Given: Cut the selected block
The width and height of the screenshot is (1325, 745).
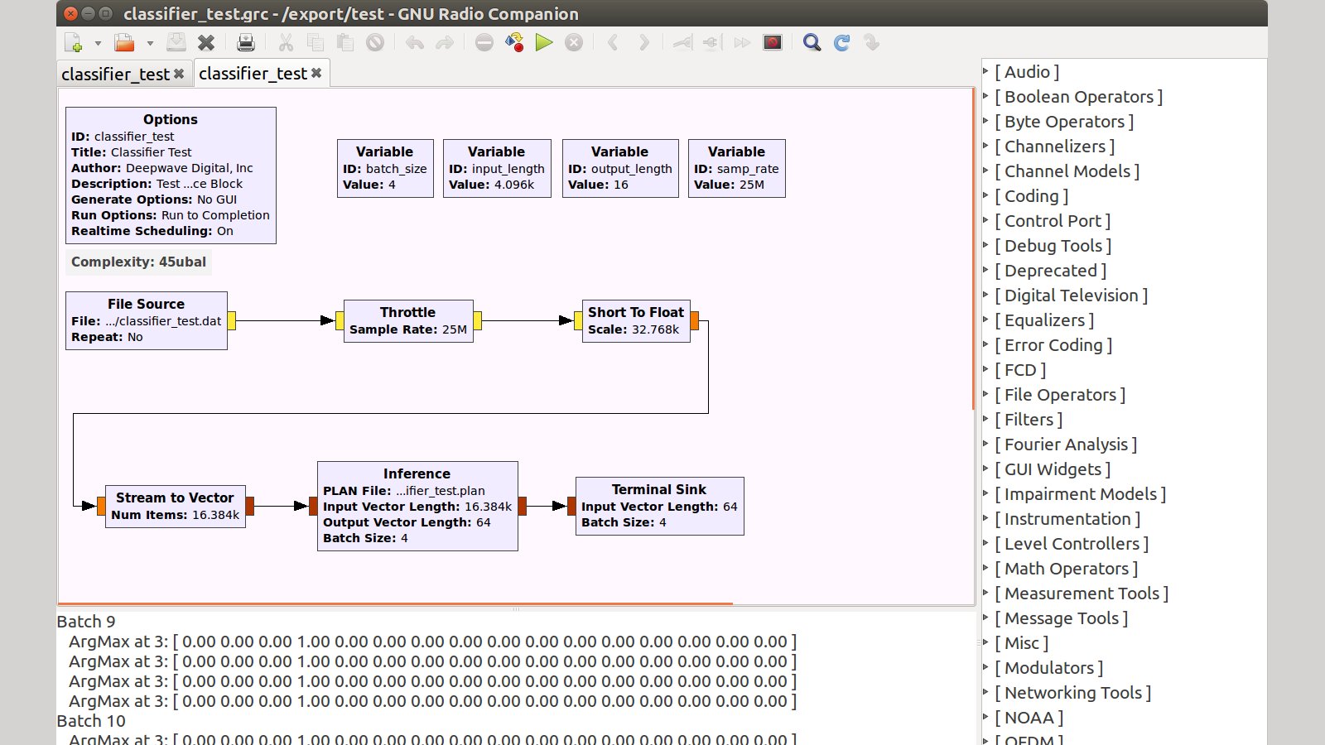Looking at the screenshot, I should [x=286, y=42].
